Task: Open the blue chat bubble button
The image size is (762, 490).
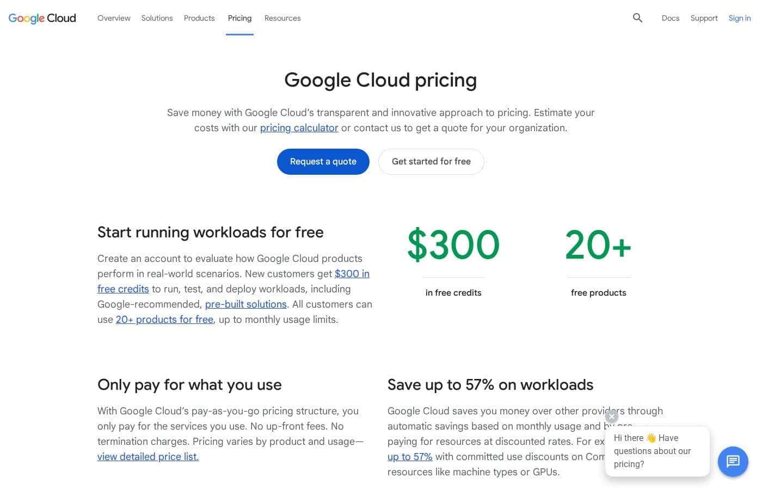Action: 733,462
